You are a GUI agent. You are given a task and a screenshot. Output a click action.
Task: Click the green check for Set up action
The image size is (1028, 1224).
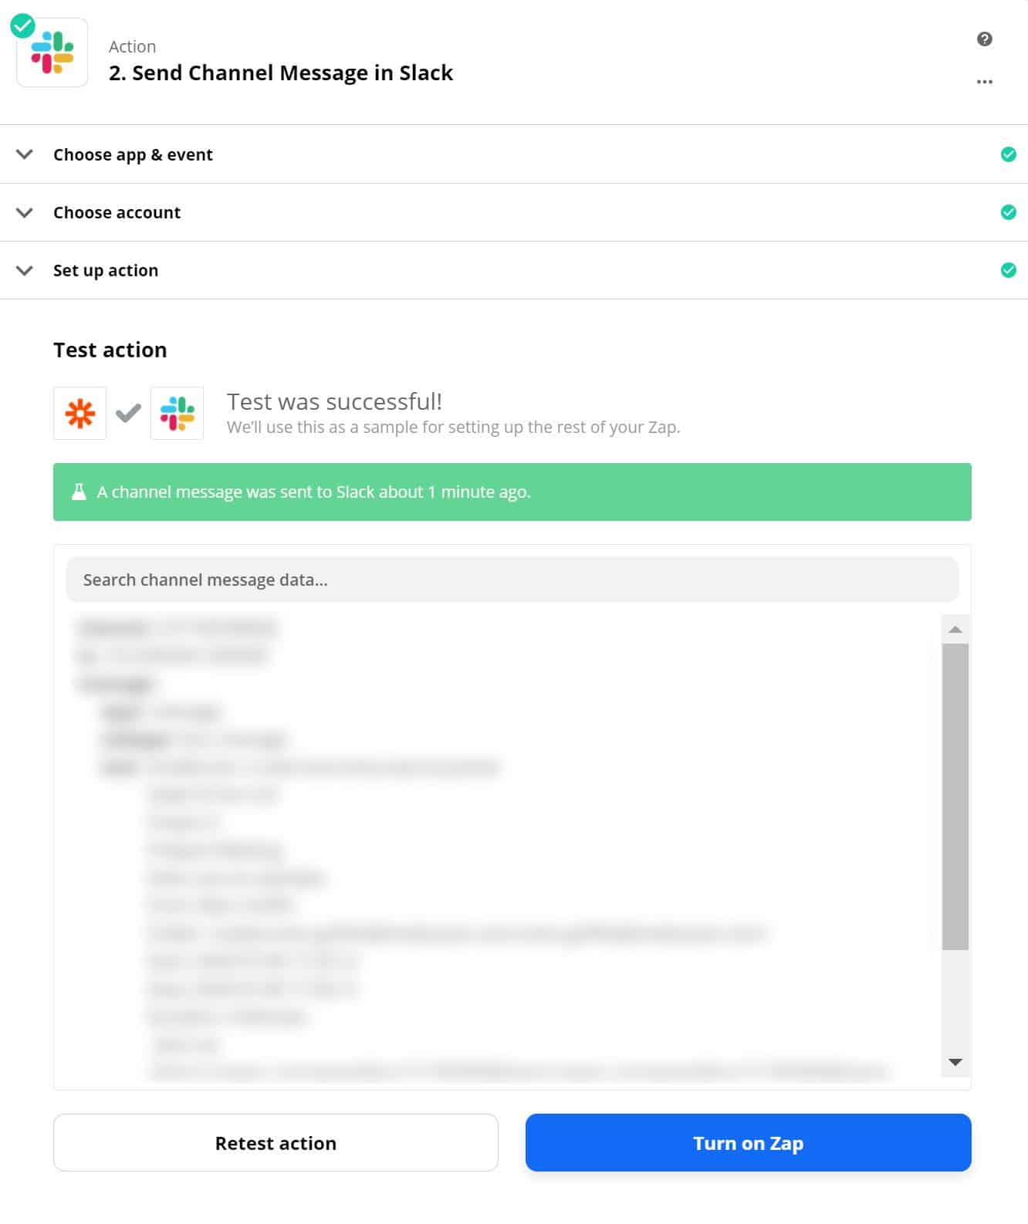click(x=1008, y=270)
